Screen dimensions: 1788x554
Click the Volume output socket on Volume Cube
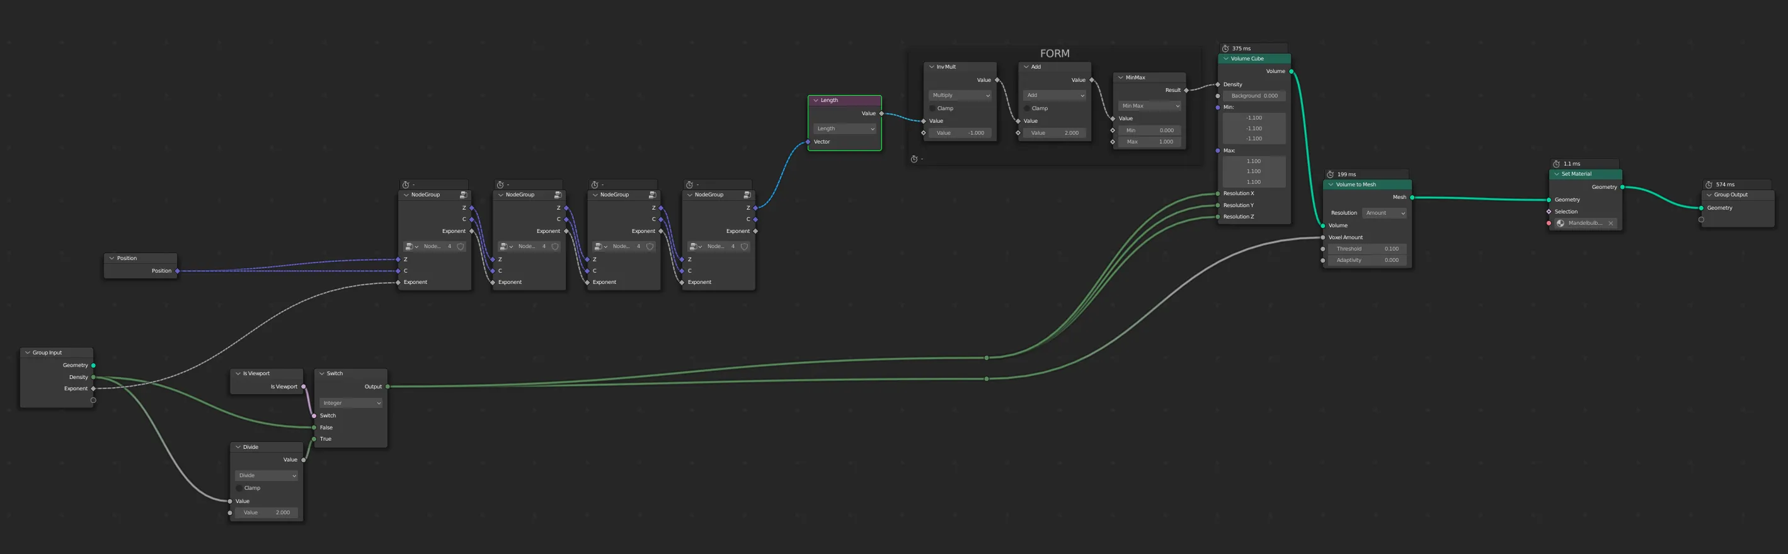pyautogui.click(x=1290, y=71)
